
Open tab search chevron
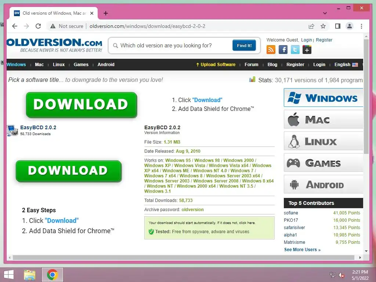[x=325, y=13]
